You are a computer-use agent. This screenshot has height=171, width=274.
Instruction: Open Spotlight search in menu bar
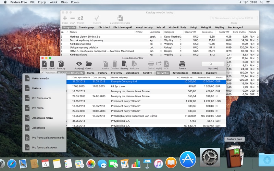pos(261,2)
